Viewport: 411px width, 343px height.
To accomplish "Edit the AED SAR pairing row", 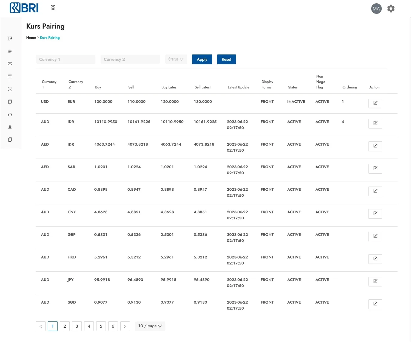I will [x=375, y=168].
